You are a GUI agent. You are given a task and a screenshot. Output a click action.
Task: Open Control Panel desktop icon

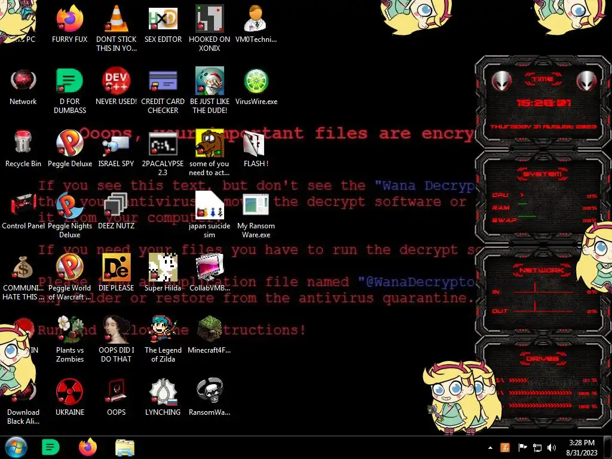pyautogui.click(x=23, y=204)
